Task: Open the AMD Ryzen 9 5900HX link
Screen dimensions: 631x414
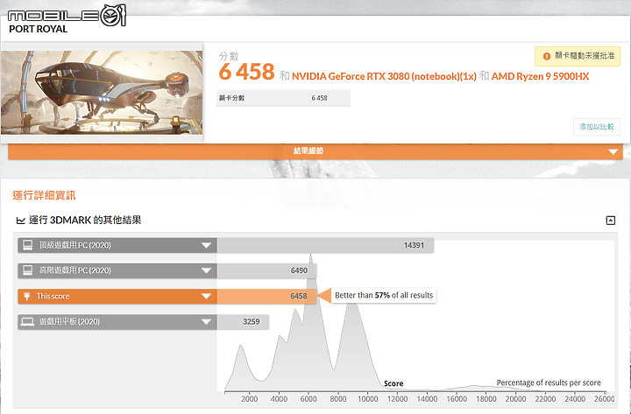Action: 540,76
